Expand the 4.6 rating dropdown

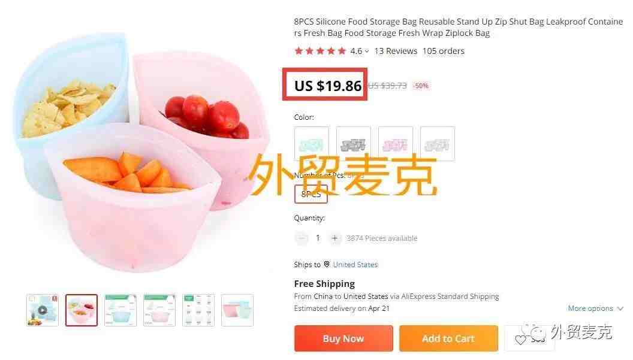click(x=359, y=52)
